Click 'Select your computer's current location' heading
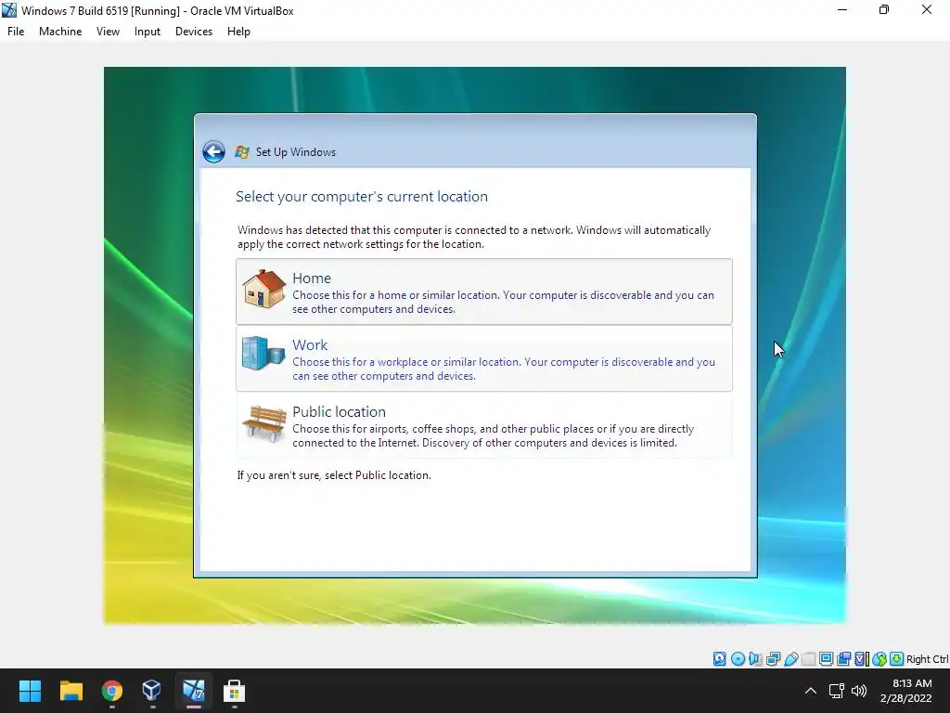Image resolution: width=950 pixels, height=713 pixels. (362, 197)
